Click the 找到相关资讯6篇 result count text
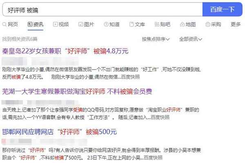The image size is (245, 163). click(20, 39)
